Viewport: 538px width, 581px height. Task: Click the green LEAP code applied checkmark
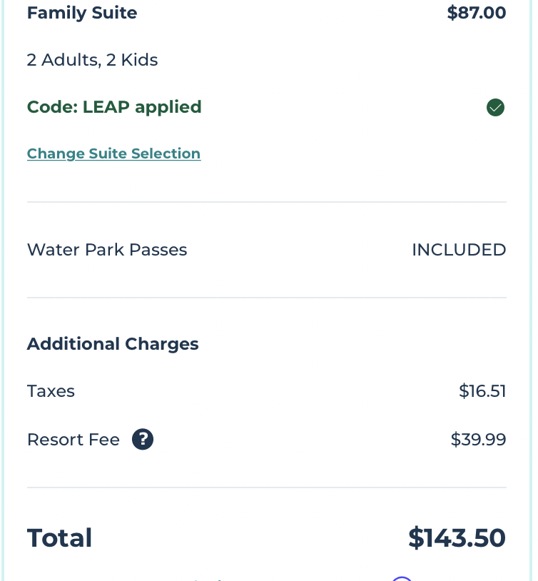495,108
